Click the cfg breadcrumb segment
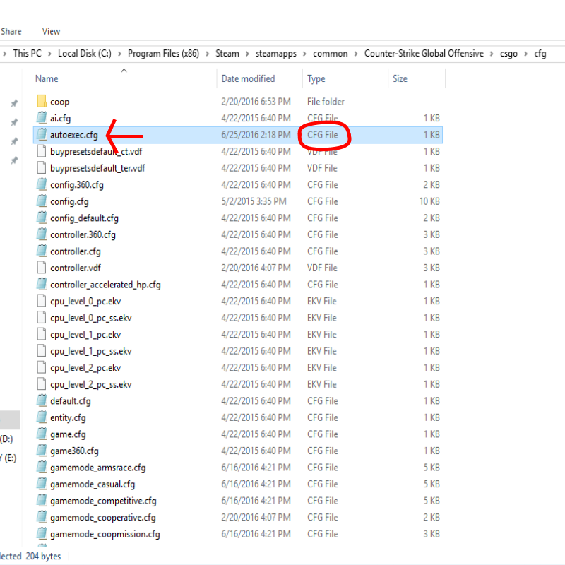The width and height of the screenshot is (565, 565). pyautogui.click(x=540, y=54)
